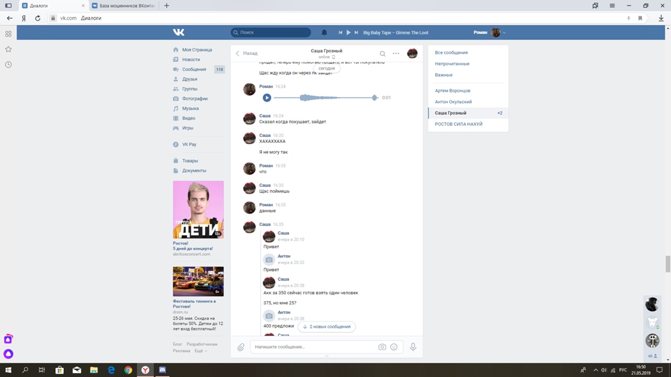Screen dimensions: 671x377
Task: Jump to 2 новых сообщения
Action: (327, 327)
